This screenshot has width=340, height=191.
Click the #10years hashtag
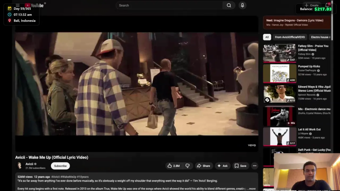(83, 177)
